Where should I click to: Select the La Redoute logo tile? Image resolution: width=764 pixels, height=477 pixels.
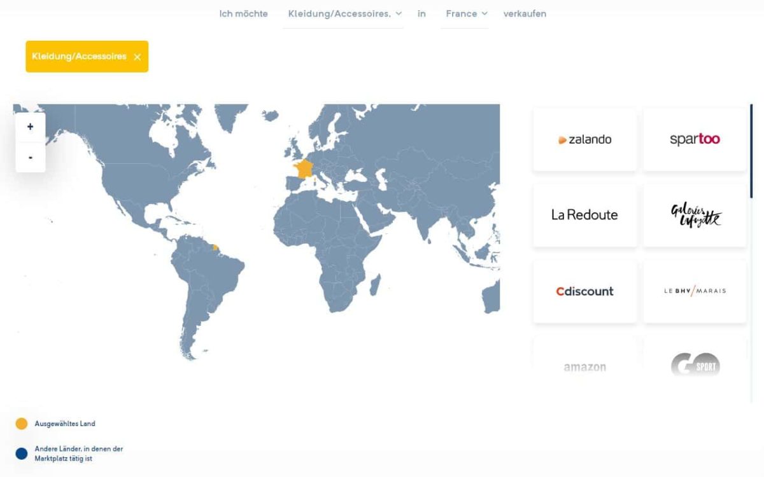pos(584,215)
